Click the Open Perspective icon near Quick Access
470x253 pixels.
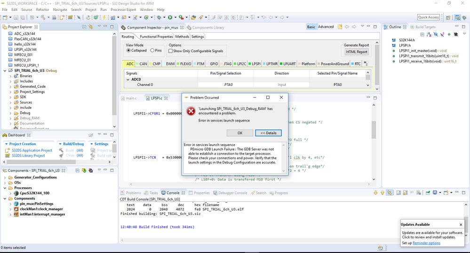pos(448,18)
